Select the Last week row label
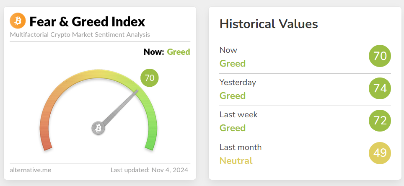The image size is (404, 186). tap(238, 114)
